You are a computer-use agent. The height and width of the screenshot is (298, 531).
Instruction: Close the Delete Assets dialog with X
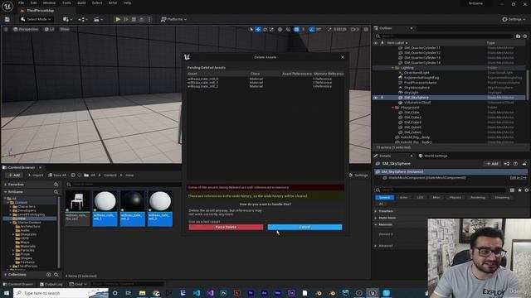pyautogui.click(x=343, y=57)
